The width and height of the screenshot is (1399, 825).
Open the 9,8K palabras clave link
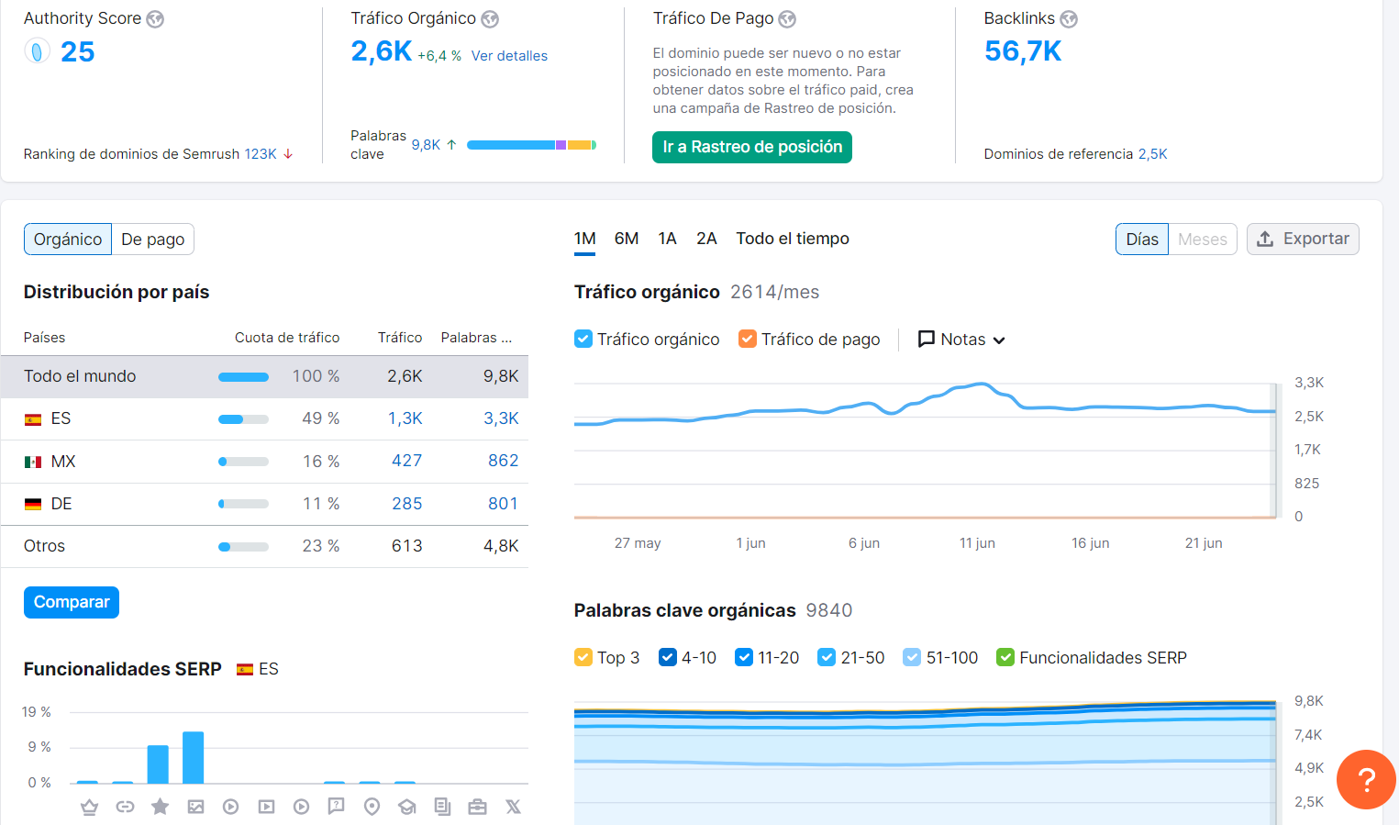coord(426,145)
